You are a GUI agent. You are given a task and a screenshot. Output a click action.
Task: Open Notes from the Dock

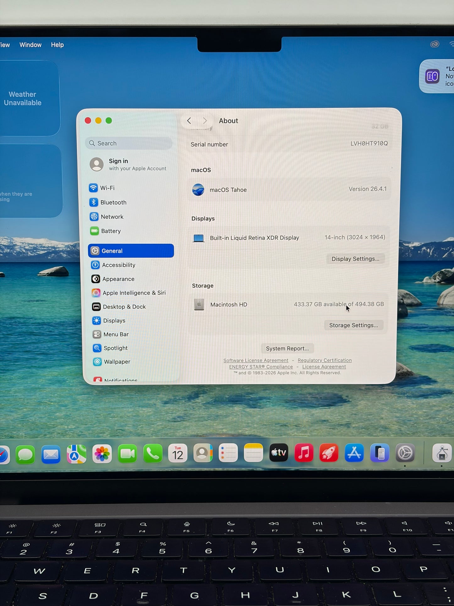tap(253, 453)
